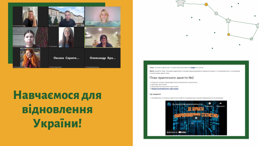Click the underlined word link in Тема line
The height and width of the screenshot is (146, 259).
pos(193,68)
